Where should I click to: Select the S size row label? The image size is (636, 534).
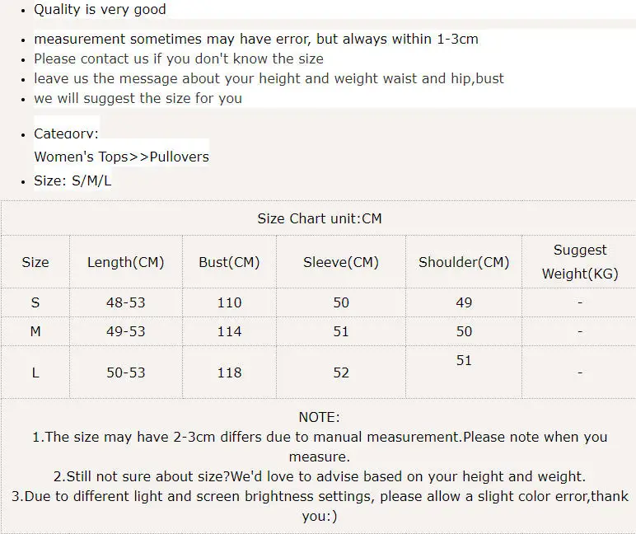[35, 302]
